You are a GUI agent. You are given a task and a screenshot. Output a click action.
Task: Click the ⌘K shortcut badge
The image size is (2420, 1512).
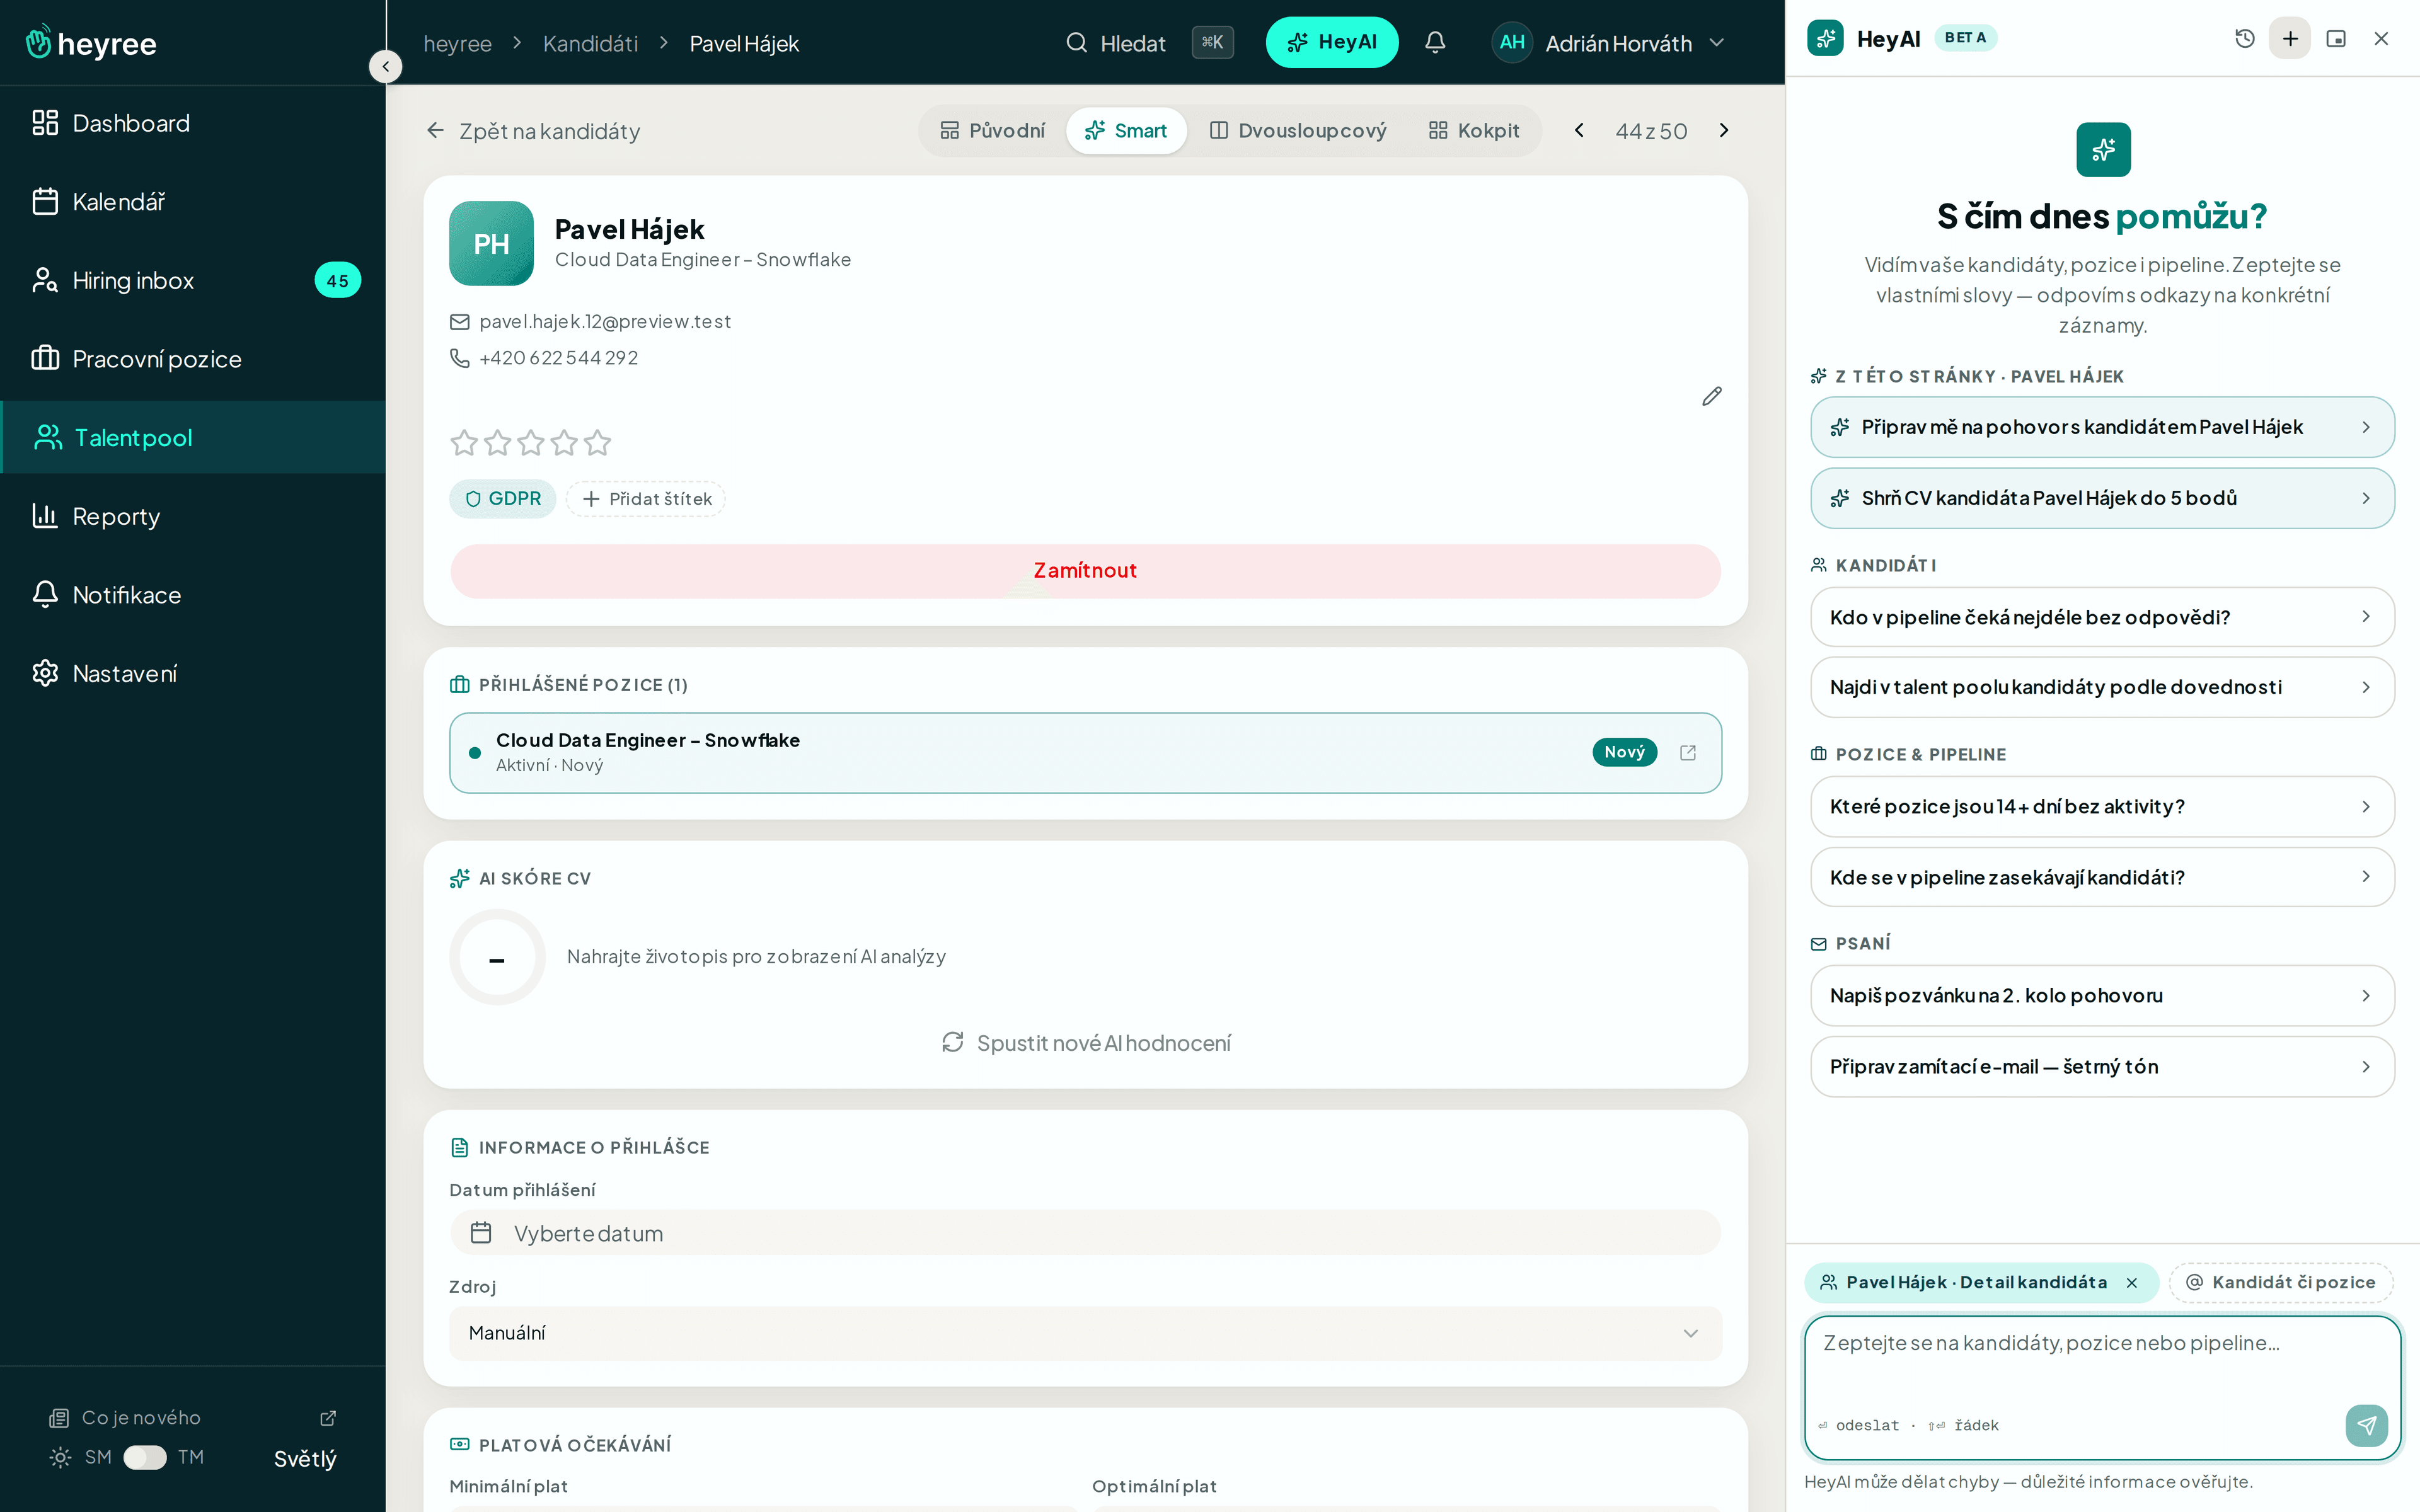click(x=1212, y=42)
